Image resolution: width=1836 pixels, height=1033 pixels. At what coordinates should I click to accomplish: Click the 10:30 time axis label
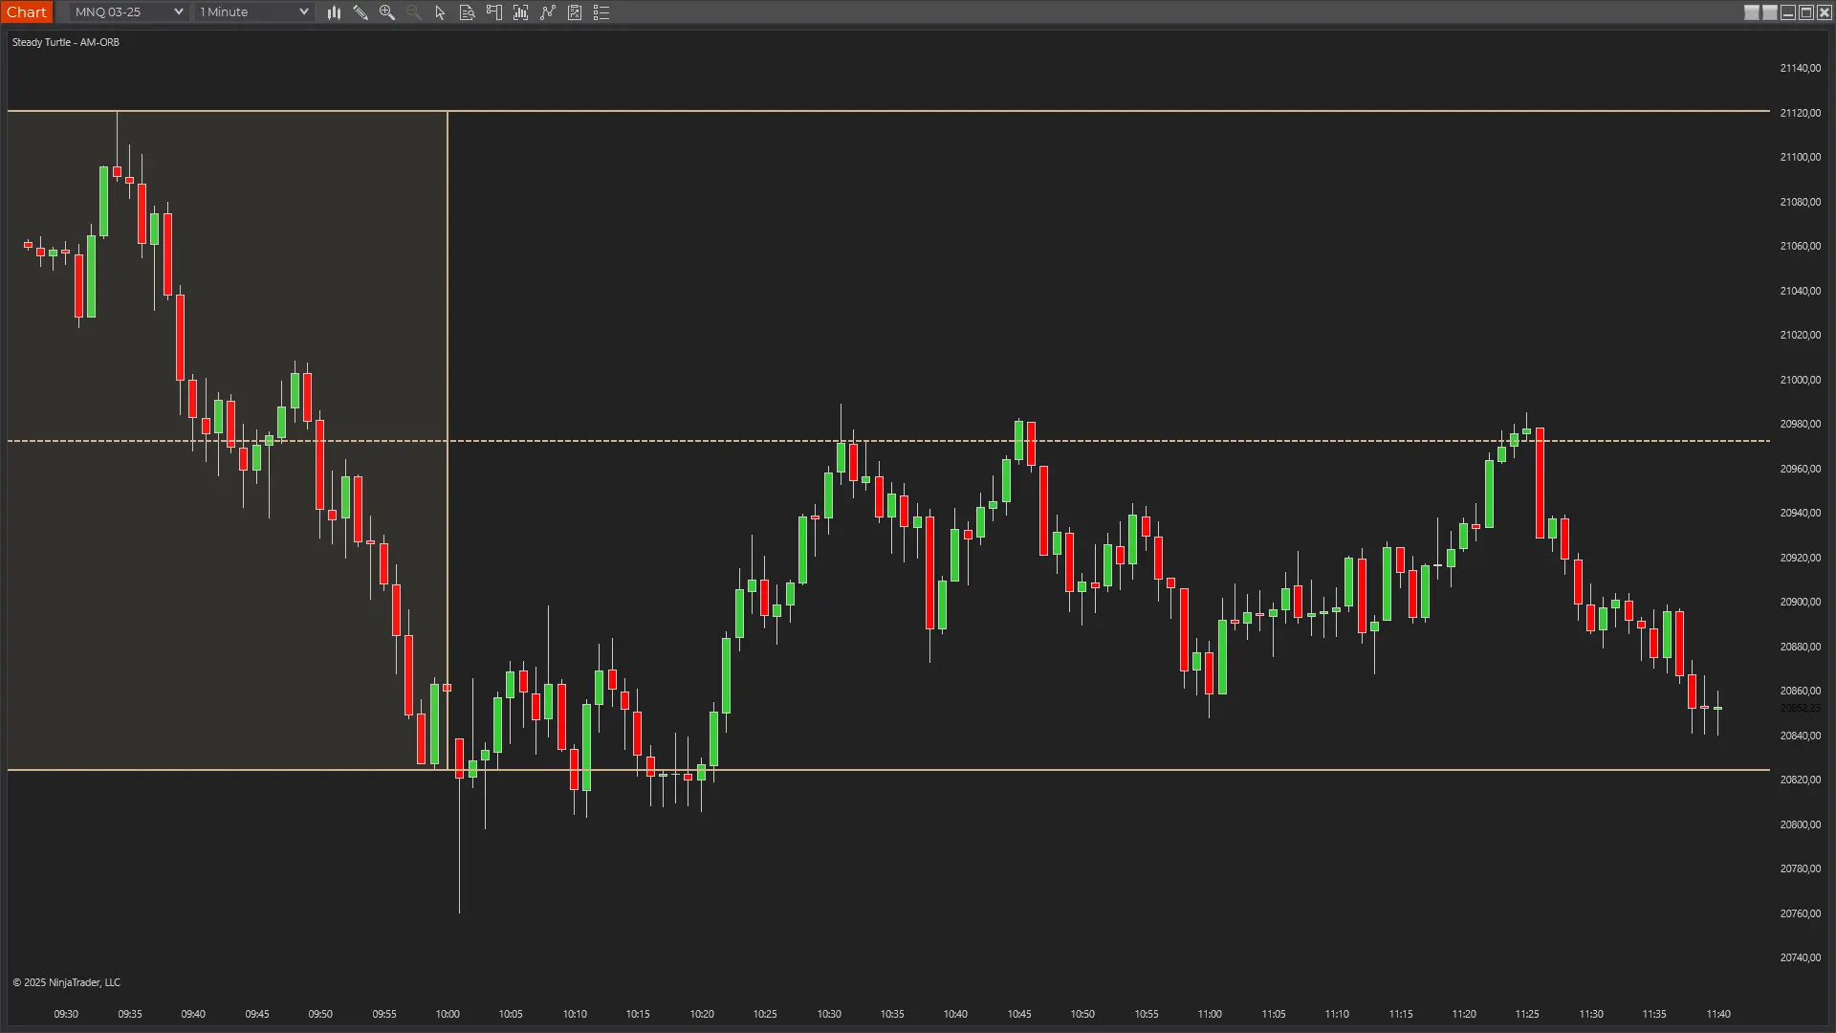[x=829, y=1014]
